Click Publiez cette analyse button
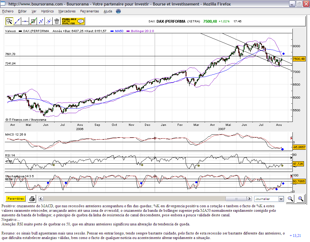 pyautogui.click(x=73, y=21)
